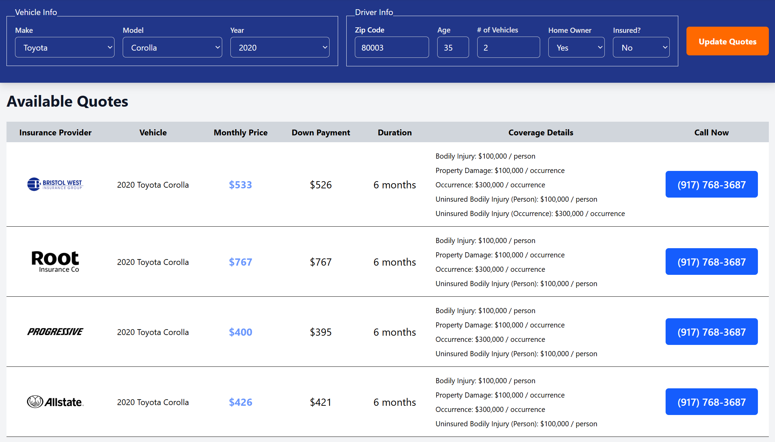The height and width of the screenshot is (442, 775).
Task: Click the $533 monthly price
Action: 240,185
